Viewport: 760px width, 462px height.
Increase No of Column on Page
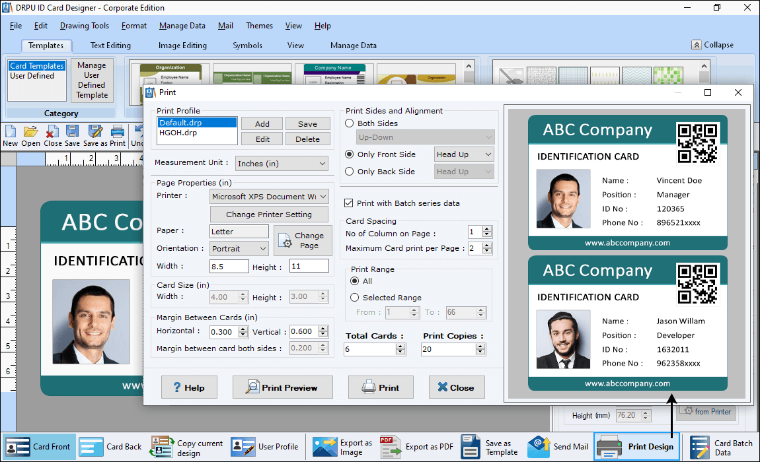click(x=487, y=228)
